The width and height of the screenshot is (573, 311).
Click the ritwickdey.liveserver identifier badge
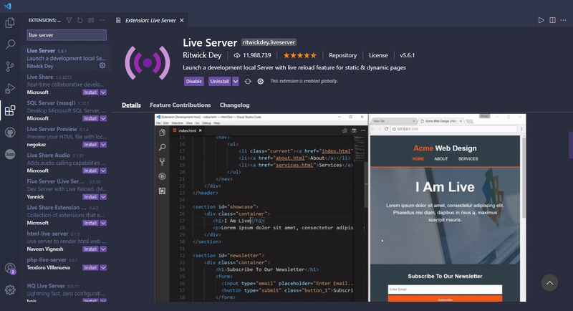[x=269, y=42]
